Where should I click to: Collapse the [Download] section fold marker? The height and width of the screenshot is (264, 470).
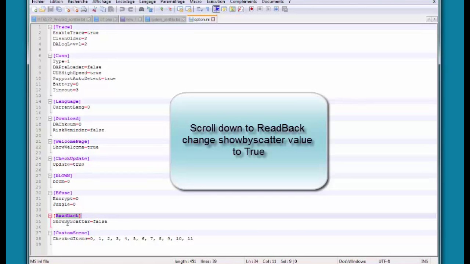[x=50, y=118]
